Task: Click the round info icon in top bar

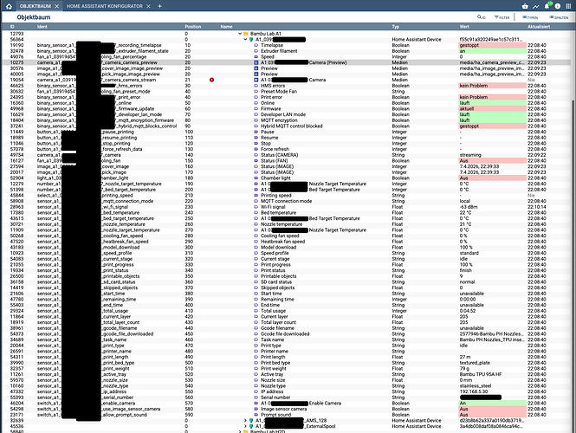Action: tap(558, 6)
